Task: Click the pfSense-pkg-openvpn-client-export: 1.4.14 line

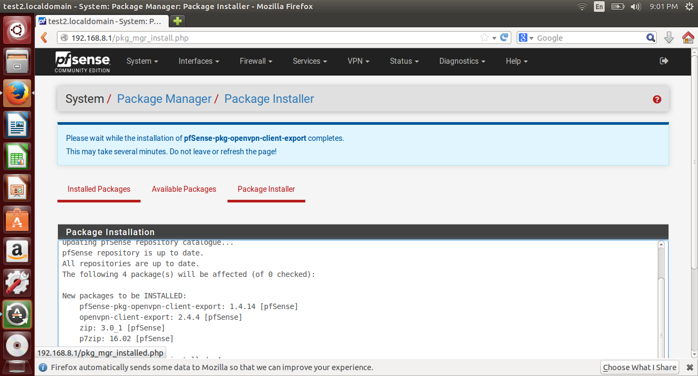Action: 188,306
